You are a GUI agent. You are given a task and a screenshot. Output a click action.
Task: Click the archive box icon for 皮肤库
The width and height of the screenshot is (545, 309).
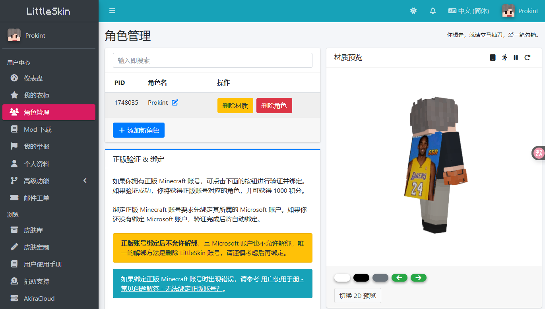[x=14, y=230]
